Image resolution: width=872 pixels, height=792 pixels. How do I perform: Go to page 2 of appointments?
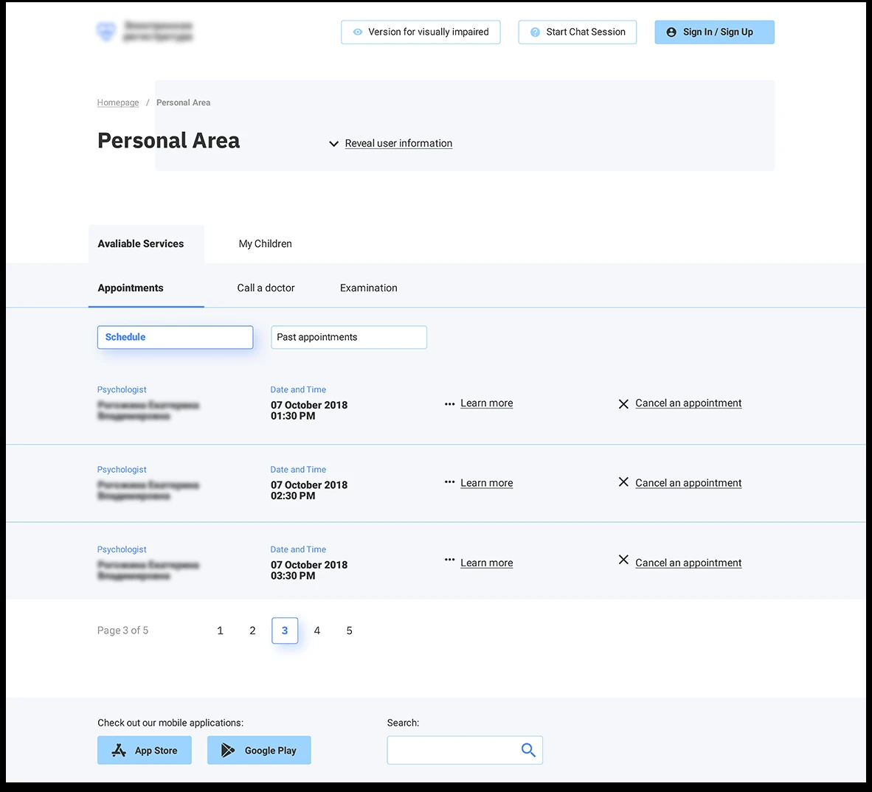click(x=252, y=631)
